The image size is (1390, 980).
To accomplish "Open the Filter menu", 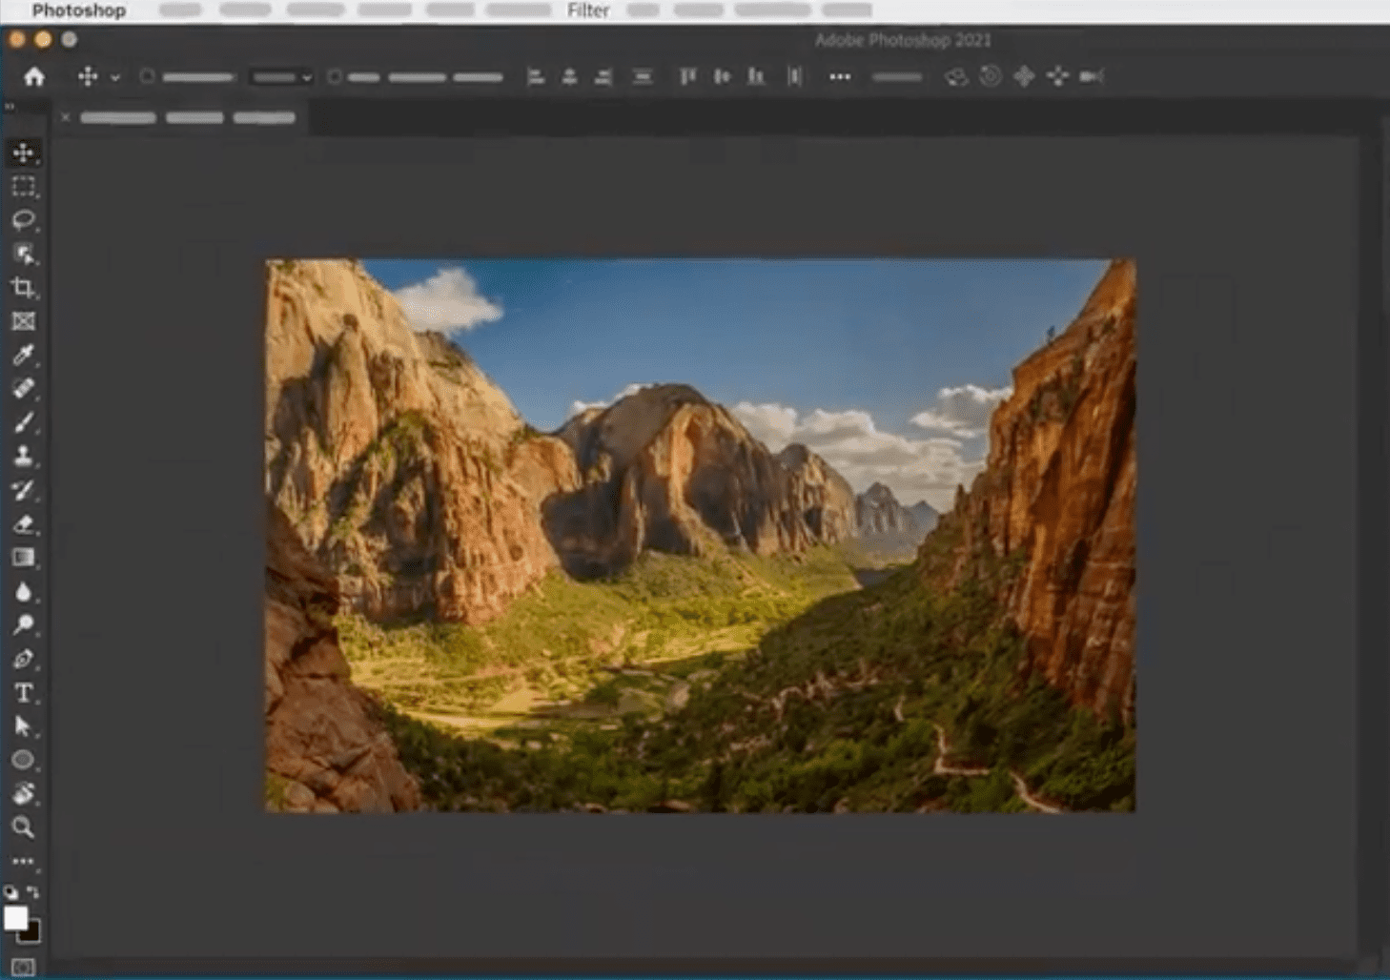I will point(587,10).
